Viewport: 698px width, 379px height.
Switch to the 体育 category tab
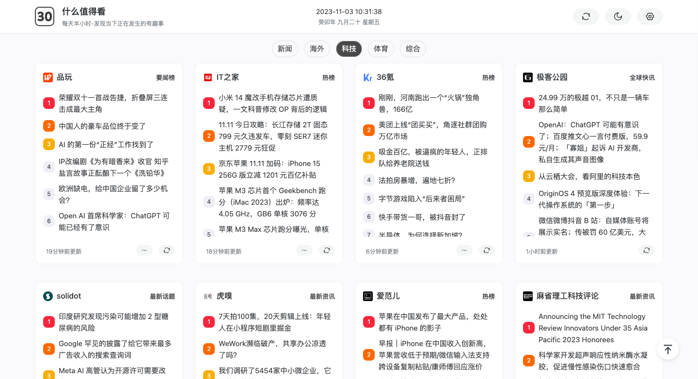pos(381,48)
